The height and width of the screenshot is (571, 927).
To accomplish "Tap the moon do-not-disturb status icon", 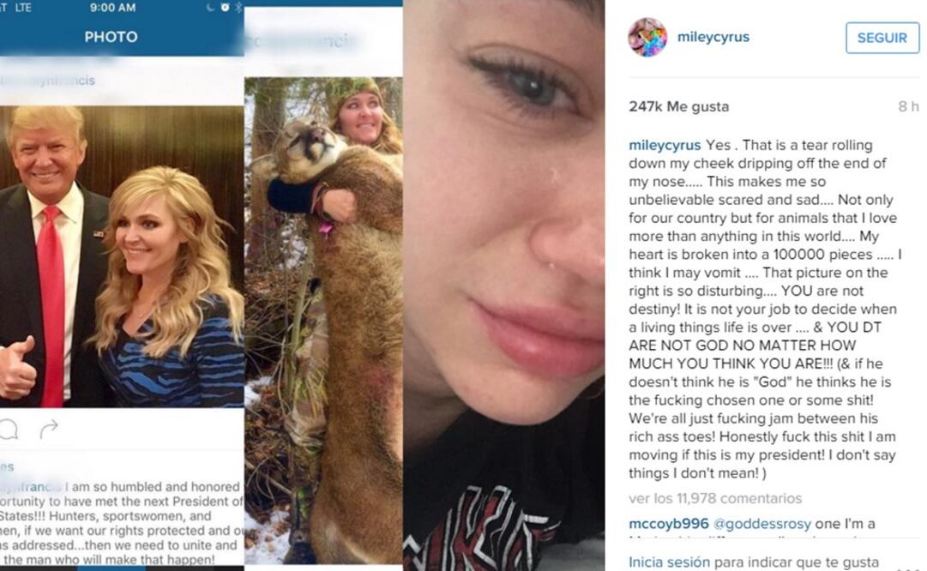I will coord(210,8).
